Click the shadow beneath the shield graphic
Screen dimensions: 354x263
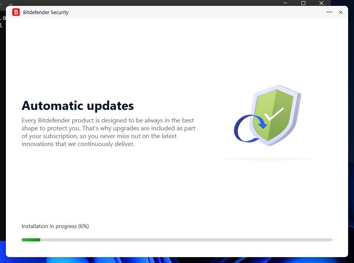pyautogui.click(x=267, y=158)
